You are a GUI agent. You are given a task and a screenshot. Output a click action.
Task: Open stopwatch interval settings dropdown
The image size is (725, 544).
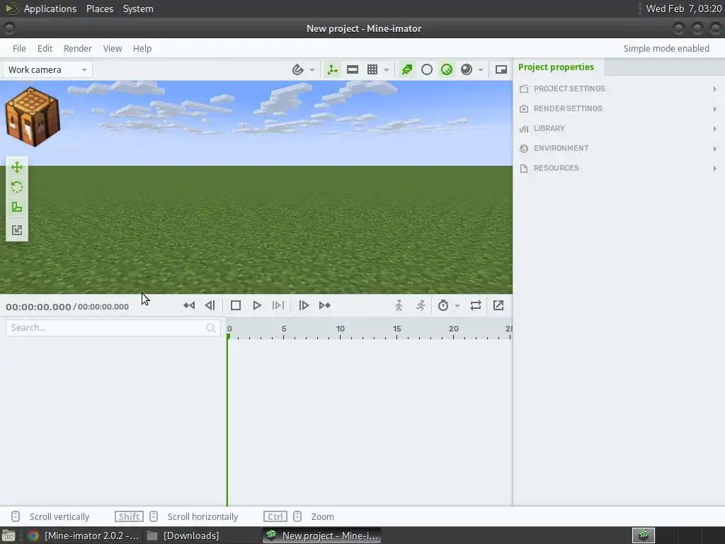[x=457, y=306]
